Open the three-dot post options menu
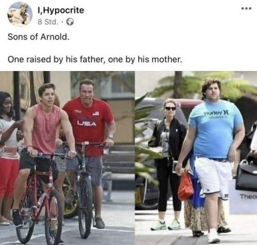257x245 pixels. coord(246,8)
